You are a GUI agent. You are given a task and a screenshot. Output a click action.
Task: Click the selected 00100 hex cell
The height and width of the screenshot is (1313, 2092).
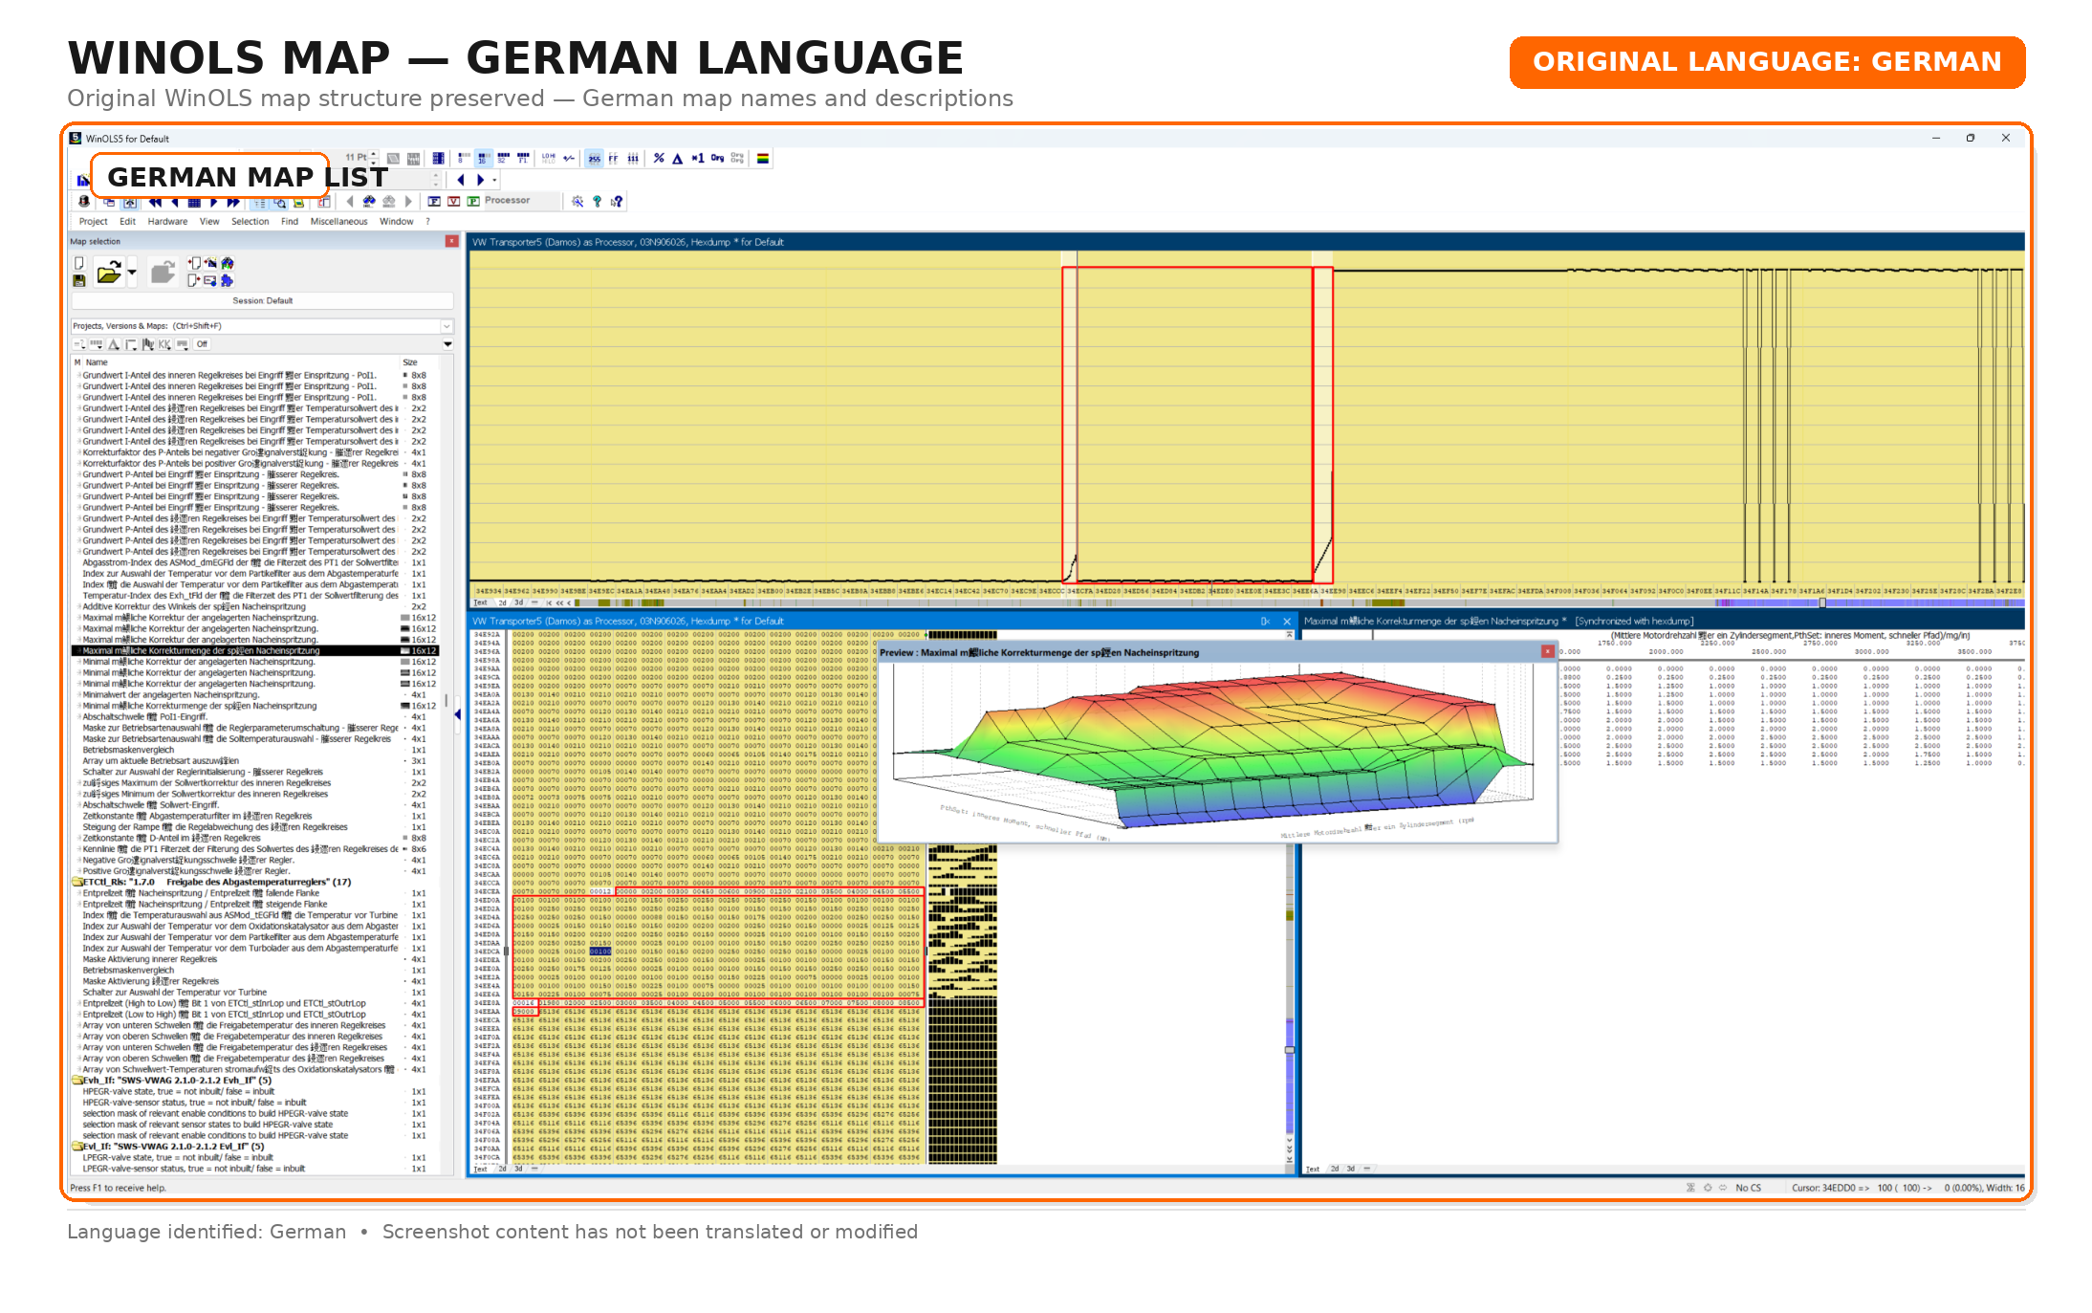(600, 952)
